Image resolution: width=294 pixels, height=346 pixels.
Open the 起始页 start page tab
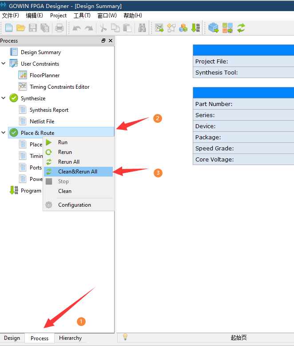click(x=238, y=338)
